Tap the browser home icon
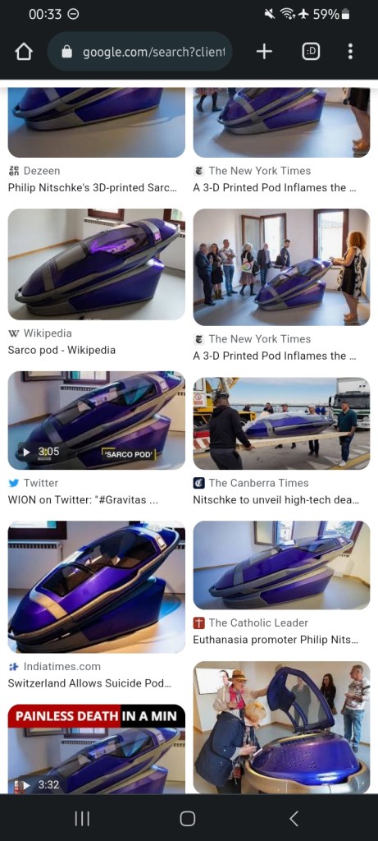378x841 pixels. [24, 52]
